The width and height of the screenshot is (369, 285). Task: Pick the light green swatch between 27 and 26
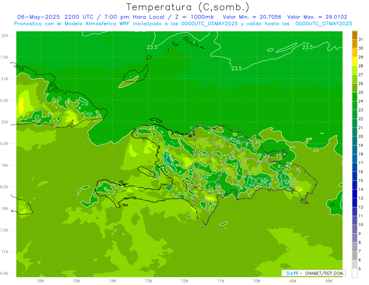(x=355, y=79)
